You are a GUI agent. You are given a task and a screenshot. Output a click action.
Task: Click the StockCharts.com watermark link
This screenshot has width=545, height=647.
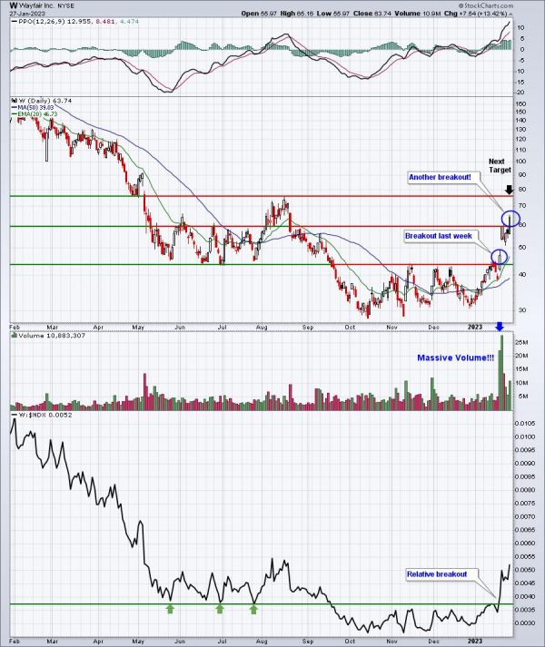[486, 5]
